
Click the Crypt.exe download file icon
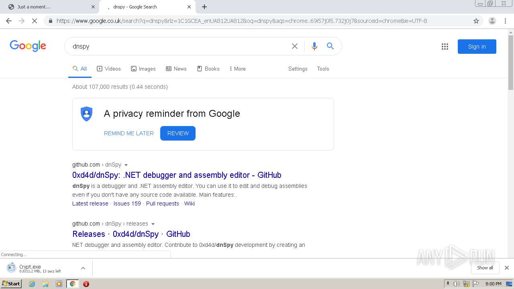click(x=11, y=267)
